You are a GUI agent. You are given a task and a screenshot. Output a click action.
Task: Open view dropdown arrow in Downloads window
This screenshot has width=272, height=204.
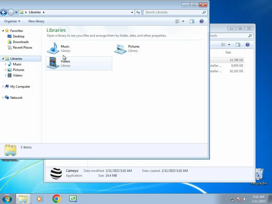coord(229,45)
